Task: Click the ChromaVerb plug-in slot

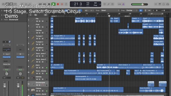Action: click(x=20, y=57)
